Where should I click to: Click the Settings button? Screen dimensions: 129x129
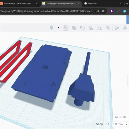pyautogui.click(x=121, y=117)
